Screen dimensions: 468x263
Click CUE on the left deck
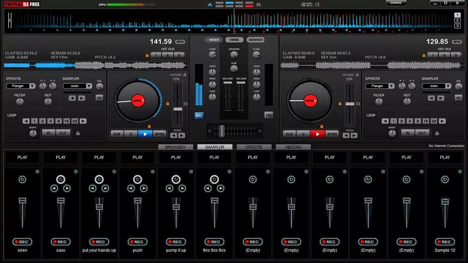[117, 134]
